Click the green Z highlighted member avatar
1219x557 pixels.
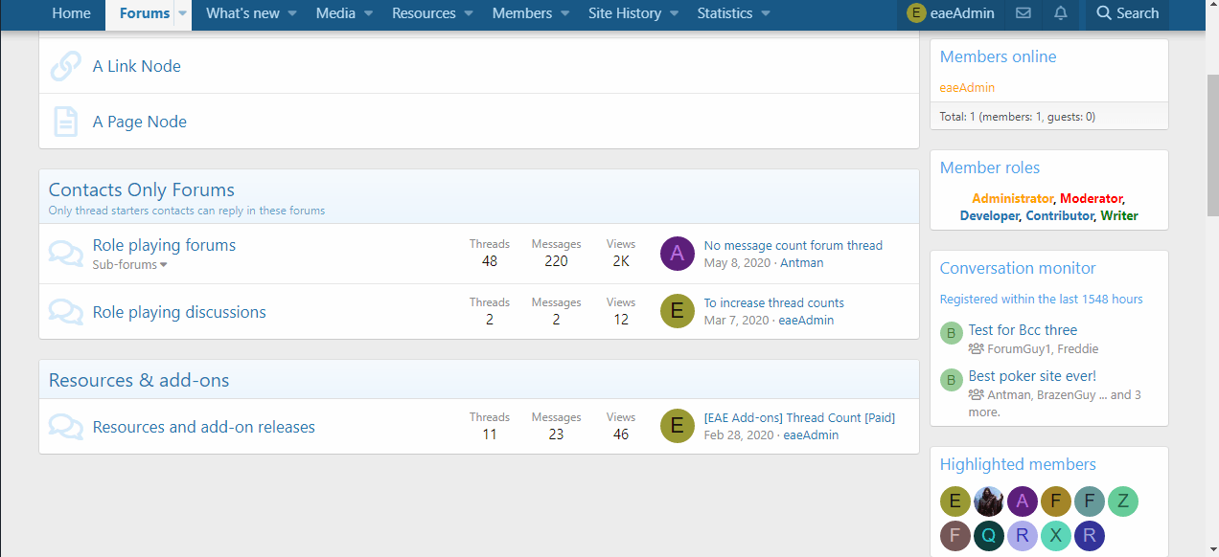click(x=1122, y=501)
